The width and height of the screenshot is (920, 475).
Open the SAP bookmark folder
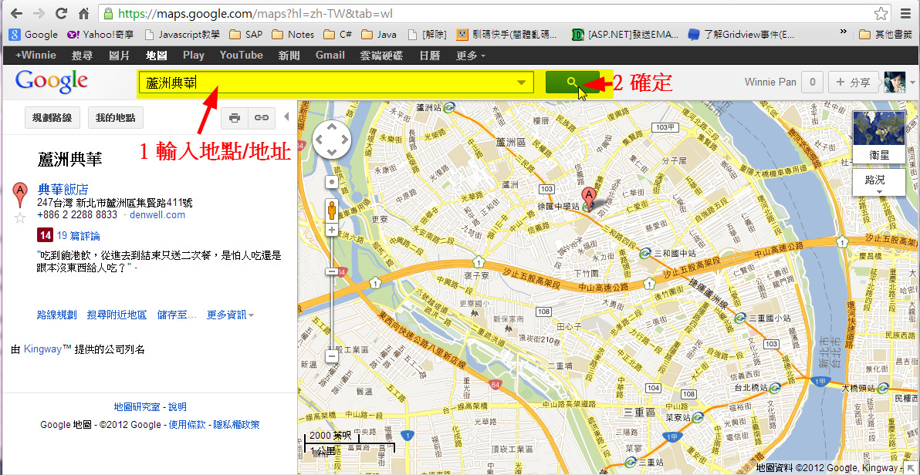246,35
